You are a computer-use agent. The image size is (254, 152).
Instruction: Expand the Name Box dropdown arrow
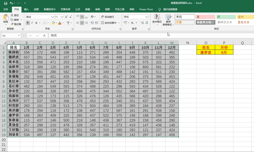tap(19, 35)
